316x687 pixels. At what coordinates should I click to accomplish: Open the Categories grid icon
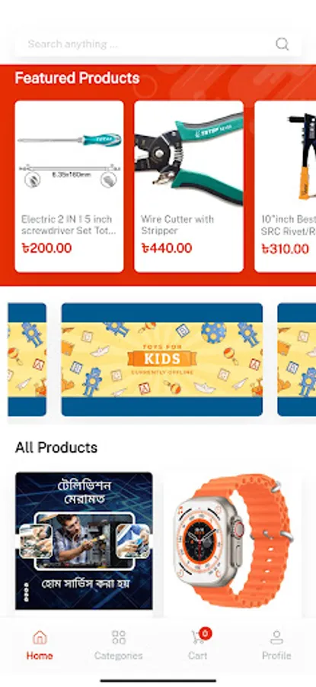[119, 637]
